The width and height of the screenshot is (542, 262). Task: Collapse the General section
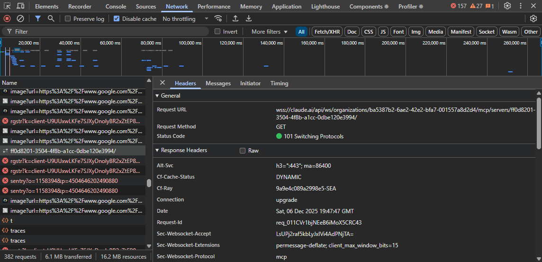[158, 96]
